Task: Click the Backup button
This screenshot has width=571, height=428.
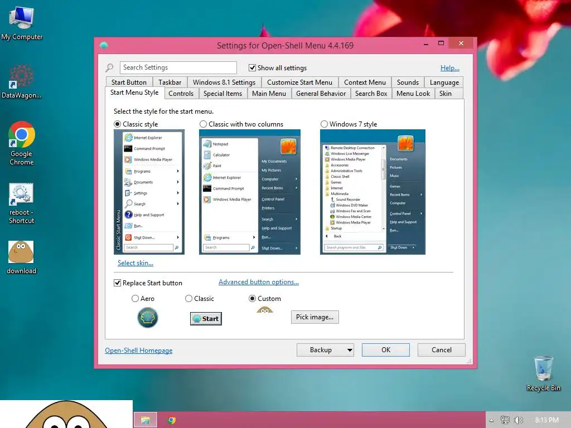Action: point(321,350)
